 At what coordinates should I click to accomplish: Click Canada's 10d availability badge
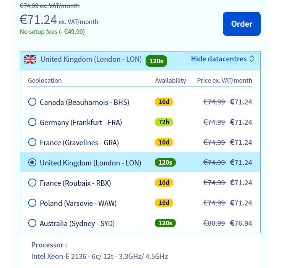click(164, 102)
